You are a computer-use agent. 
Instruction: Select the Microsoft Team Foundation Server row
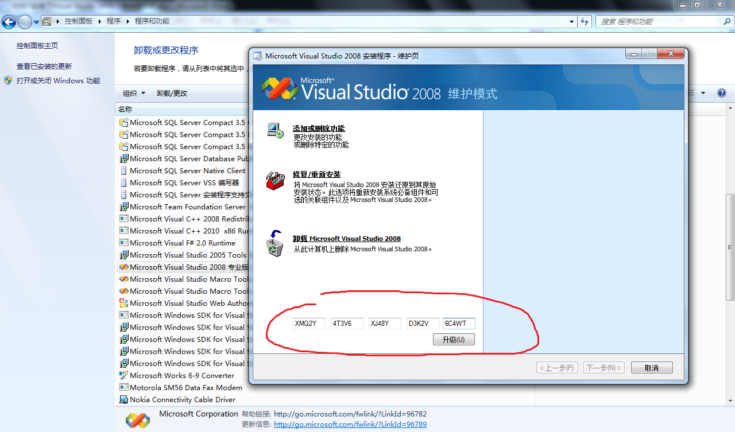pos(183,207)
